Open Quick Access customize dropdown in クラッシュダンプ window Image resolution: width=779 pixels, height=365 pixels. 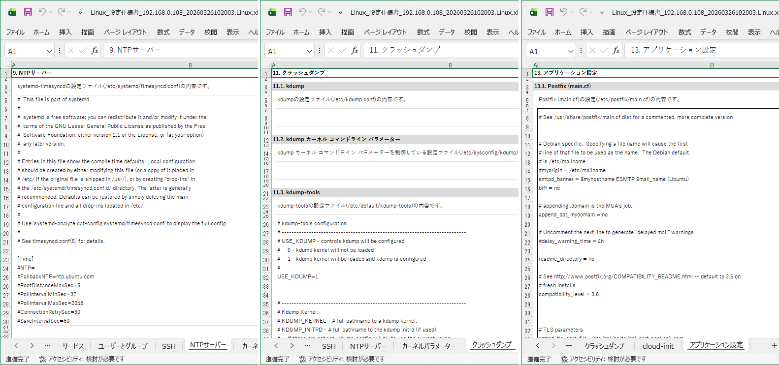click(x=340, y=12)
